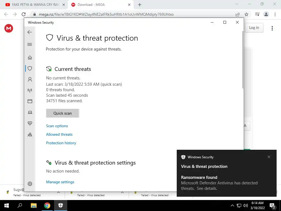Open a new Chrome tab
Viewport: 281px width, 211px height.
point(140,5)
